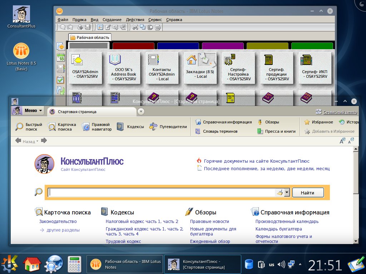
Task: Open the Трудовой кодекс link
Action: point(123,242)
